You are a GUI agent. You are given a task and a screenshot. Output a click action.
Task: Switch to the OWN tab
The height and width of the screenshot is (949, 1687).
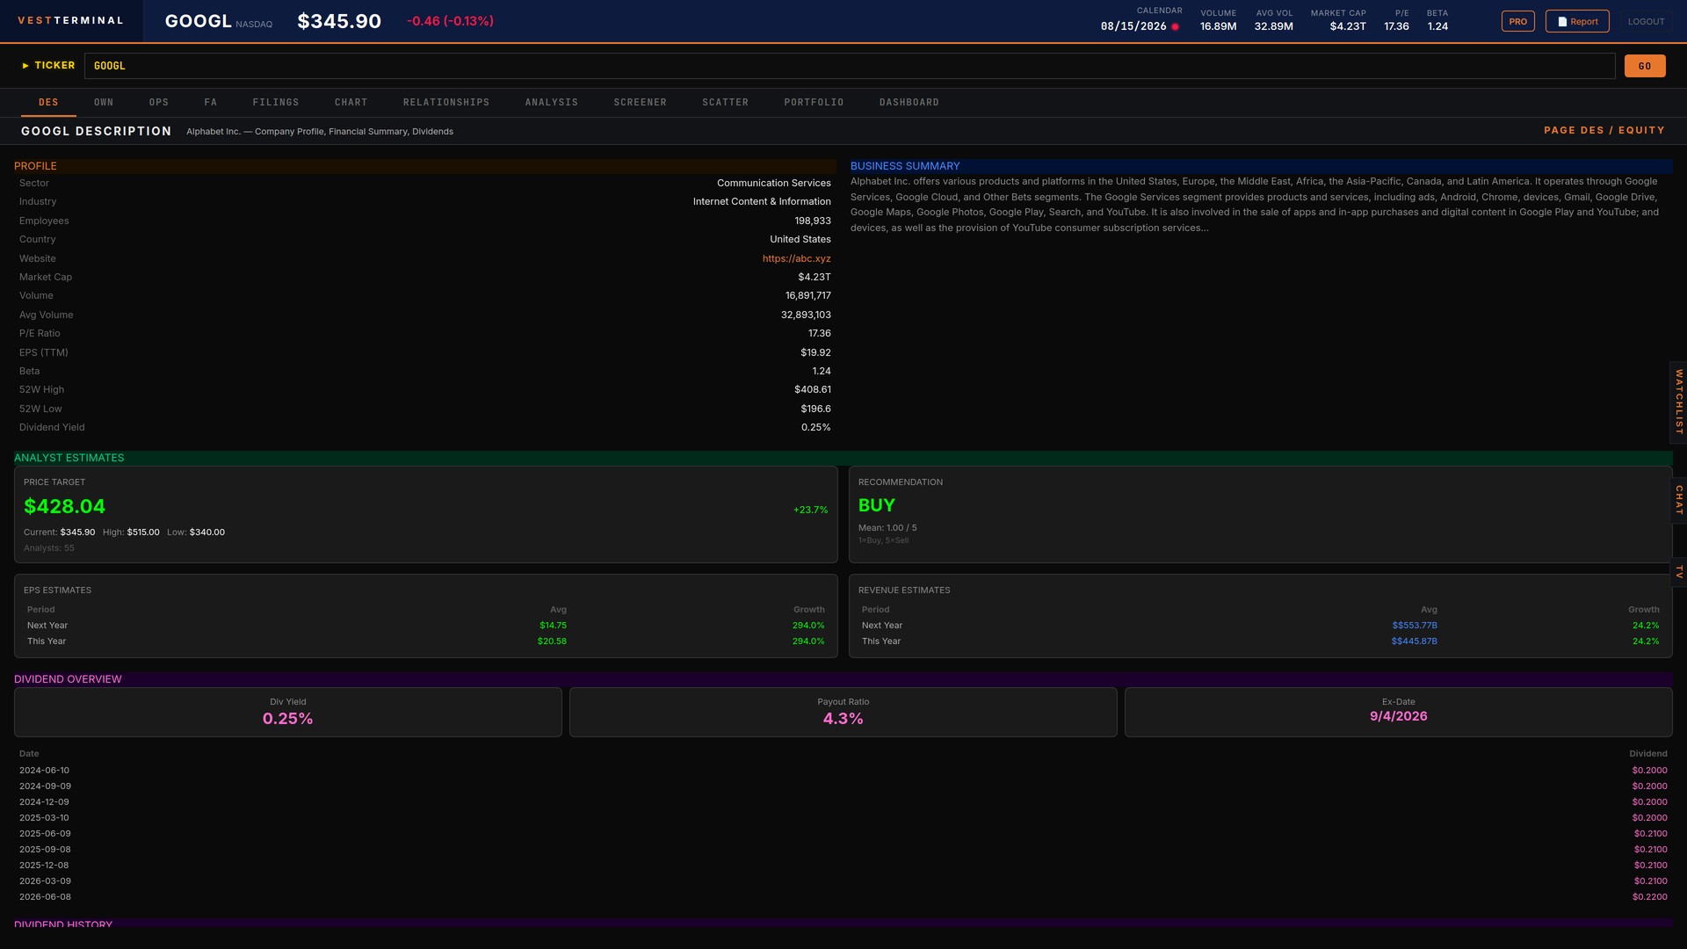[x=104, y=103]
